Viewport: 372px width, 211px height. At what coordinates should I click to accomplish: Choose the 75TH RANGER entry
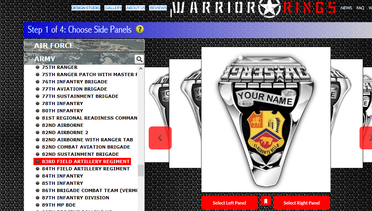(60, 67)
